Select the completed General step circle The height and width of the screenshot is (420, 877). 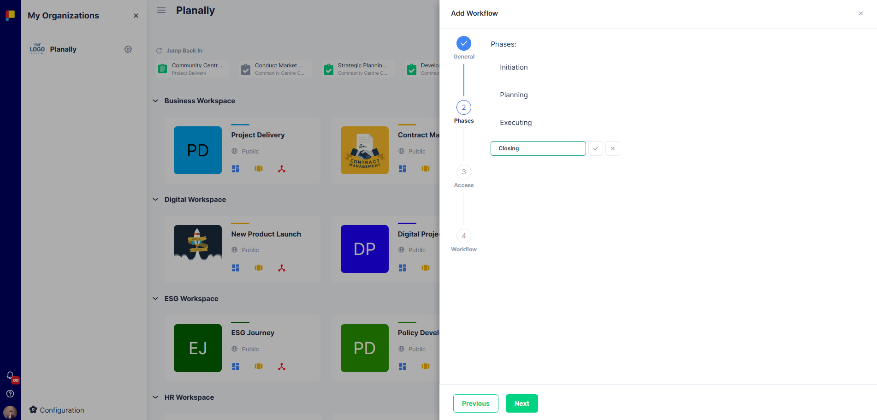463,44
